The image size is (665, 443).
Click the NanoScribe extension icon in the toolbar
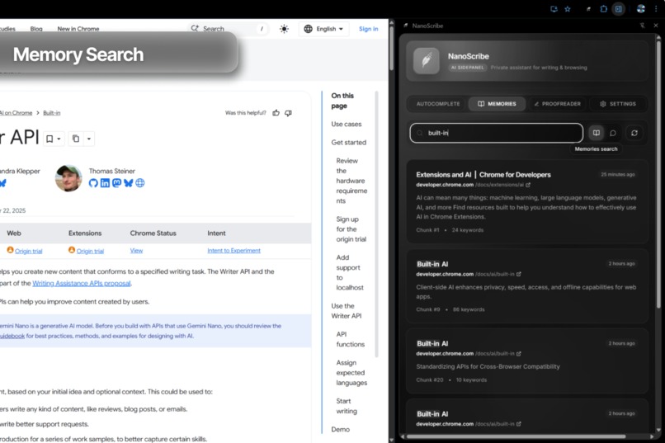pos(588,9)
